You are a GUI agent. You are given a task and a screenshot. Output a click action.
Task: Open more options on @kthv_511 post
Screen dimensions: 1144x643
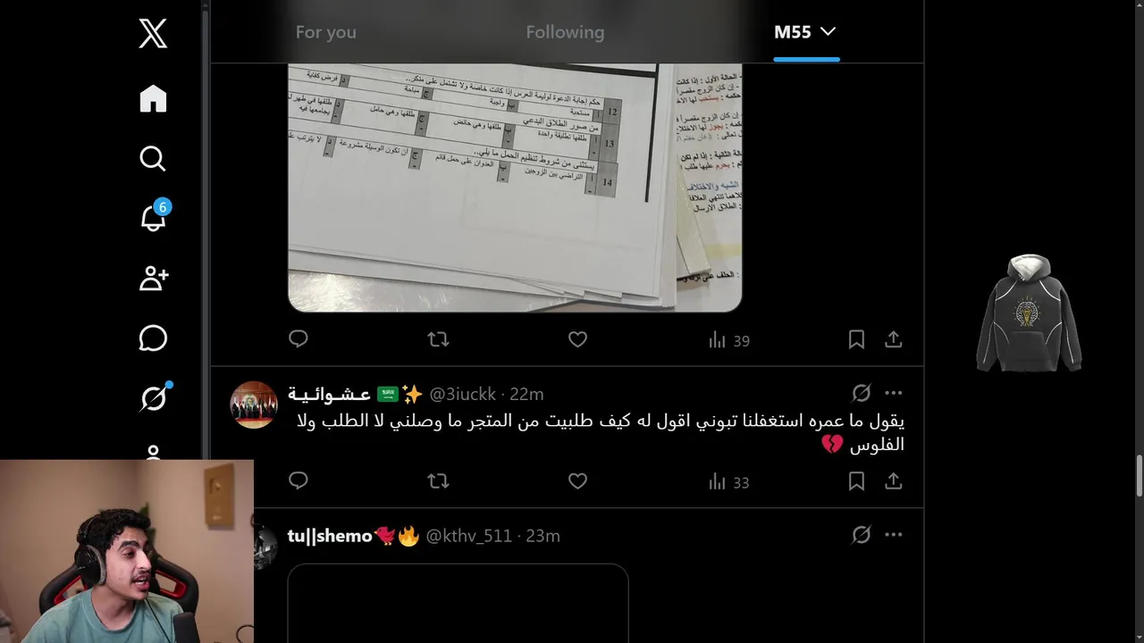[894, 535]
